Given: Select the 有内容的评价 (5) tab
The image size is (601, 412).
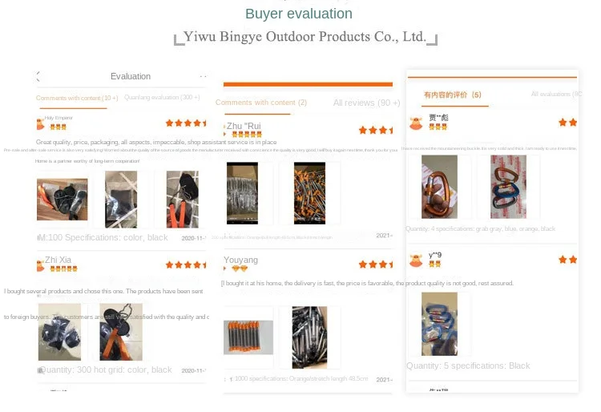Looking at the screenshot, I should click(452, 95).
